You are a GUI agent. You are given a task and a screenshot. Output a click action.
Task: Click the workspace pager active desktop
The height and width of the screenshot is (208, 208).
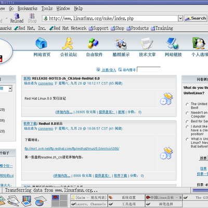tap(56, 197)
